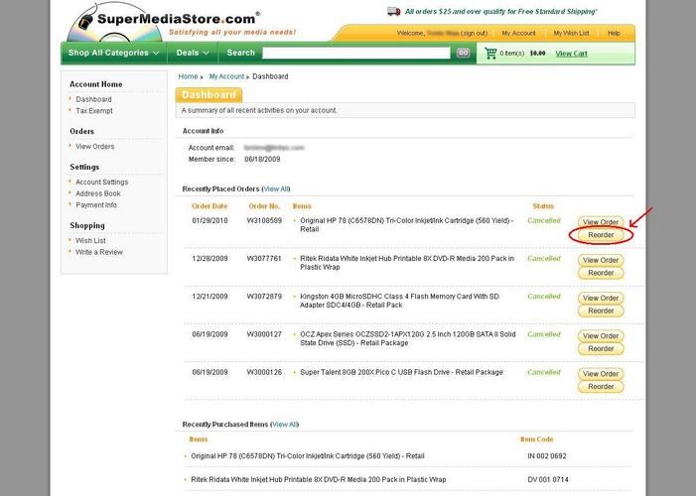
Task: Open the Shop All Categories dropdown
Action: coord(113,53)
